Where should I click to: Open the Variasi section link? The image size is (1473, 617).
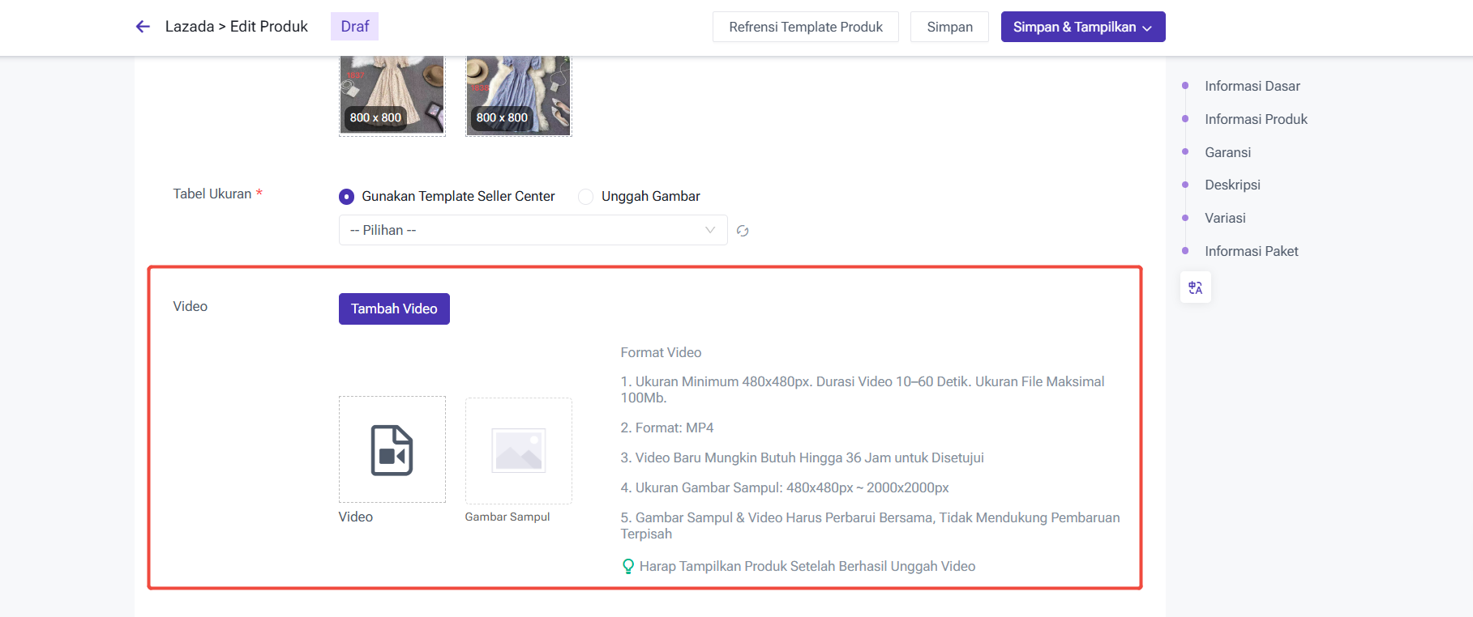point(1225,218)
